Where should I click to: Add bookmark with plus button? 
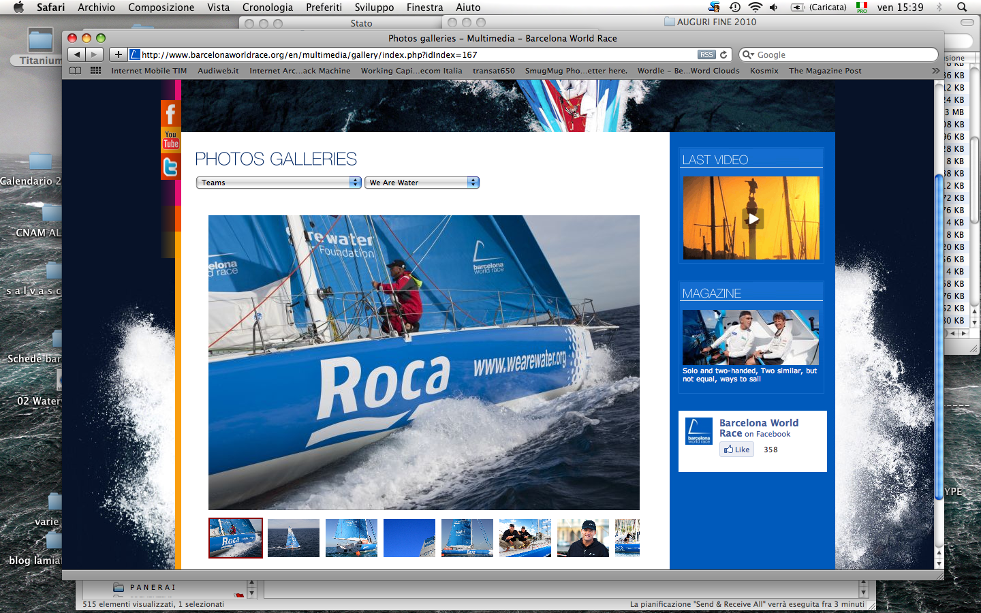click(x=118, y=54)
